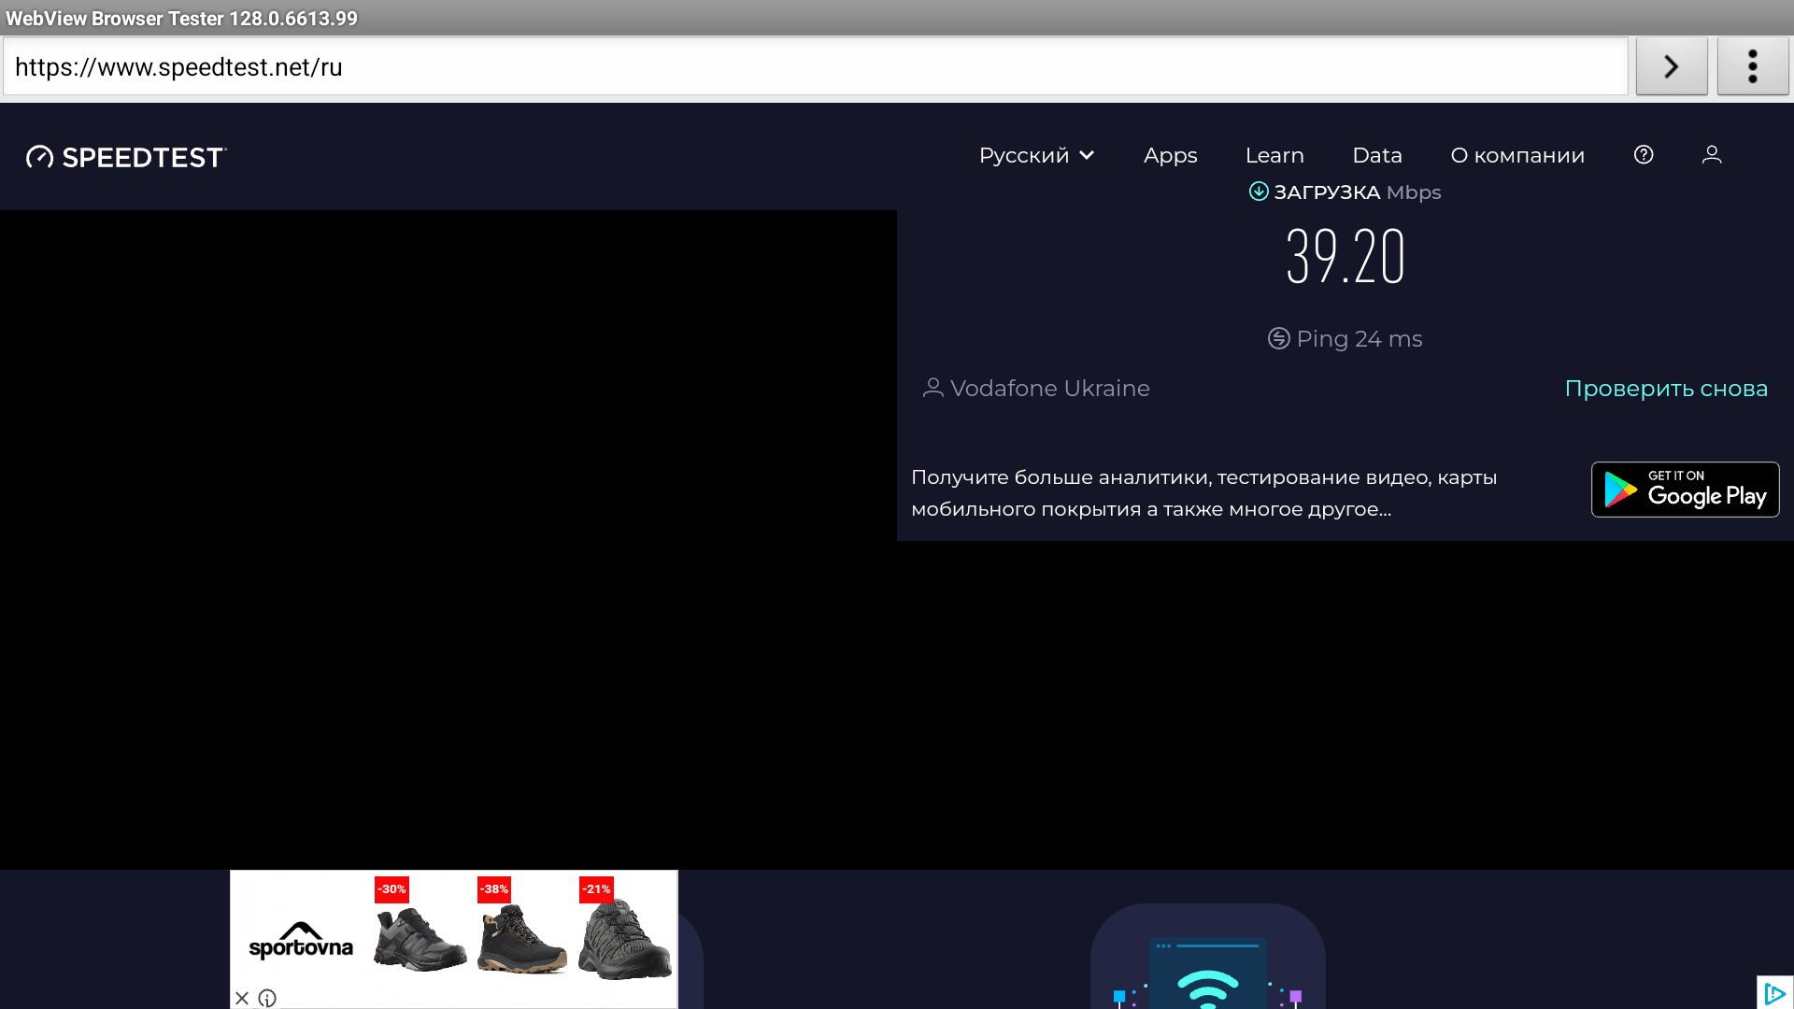Open the Apps menu item

point(1170,155)
